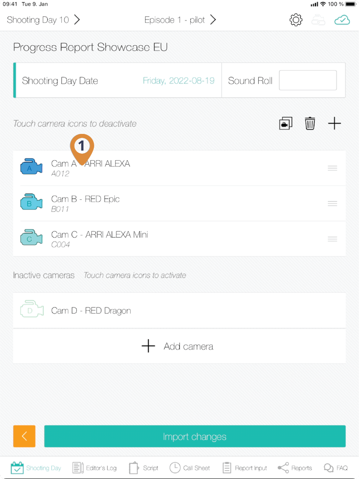Tap the greyed-out stacked devices icon
Viewport: 359px width, 479px height.
pos(318,20)
